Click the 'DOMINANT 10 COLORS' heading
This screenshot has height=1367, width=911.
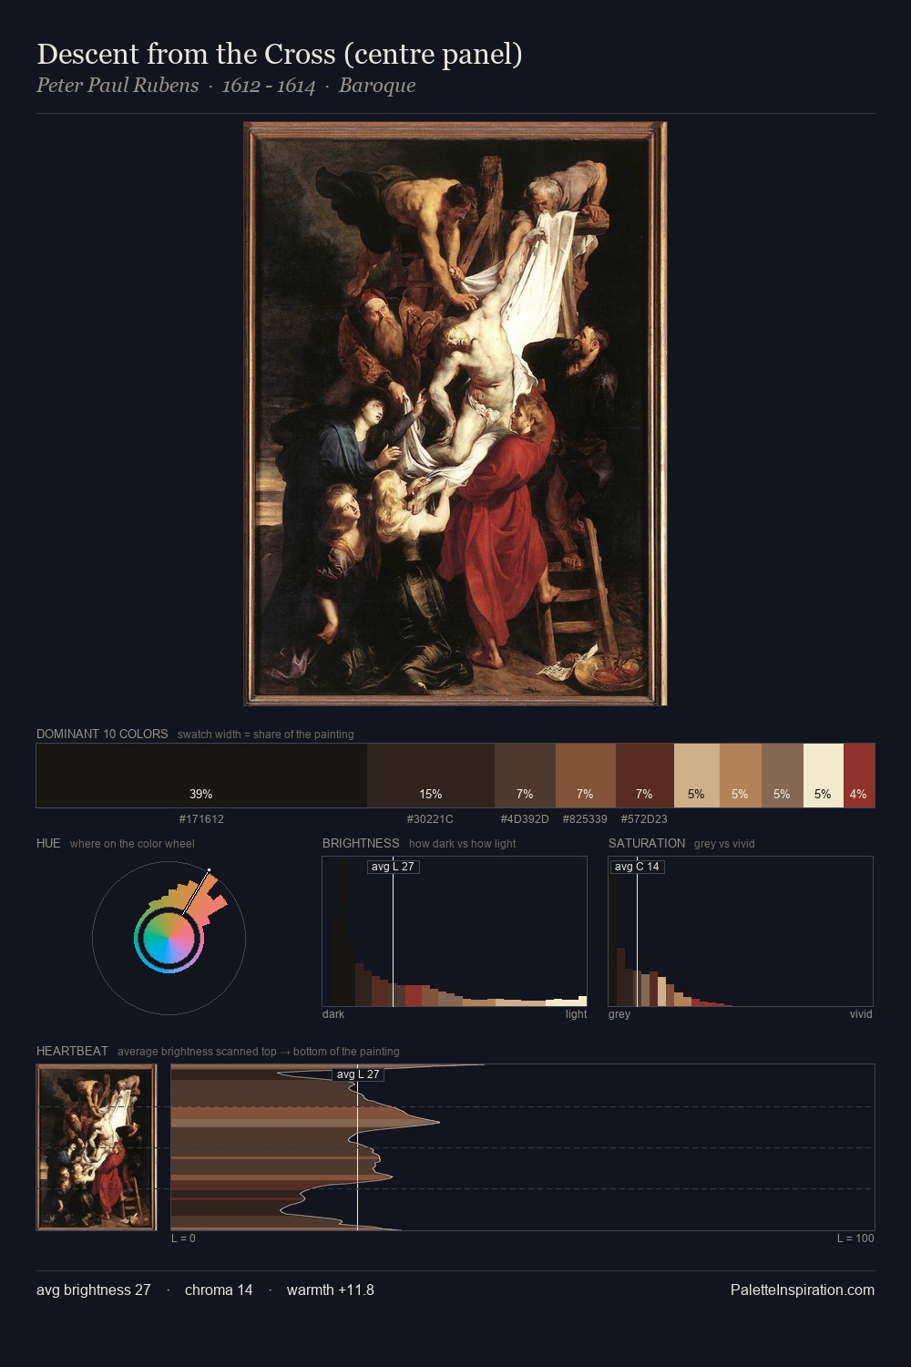[x=102, y=734]
